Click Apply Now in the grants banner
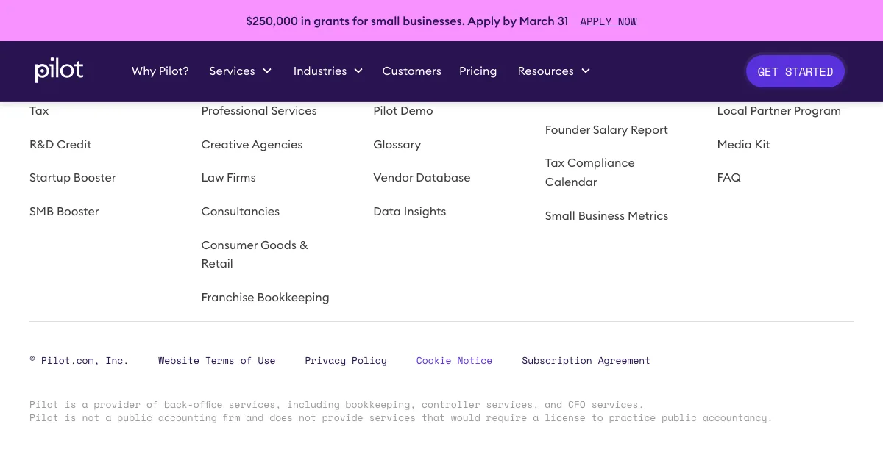 (x=608, y=21)
